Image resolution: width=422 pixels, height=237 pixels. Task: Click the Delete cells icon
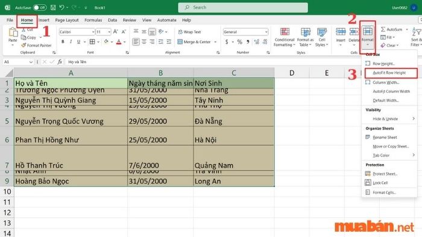pyautogui.click(x=354, y=32)
